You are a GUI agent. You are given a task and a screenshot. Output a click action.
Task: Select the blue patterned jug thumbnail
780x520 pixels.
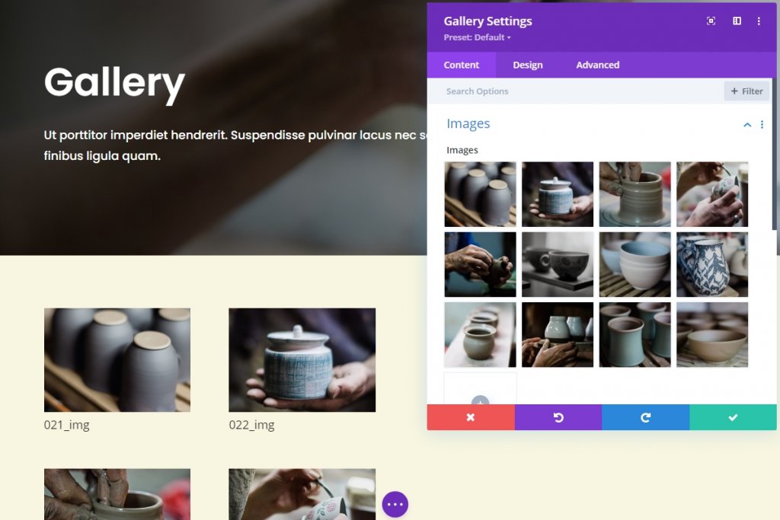712,264
